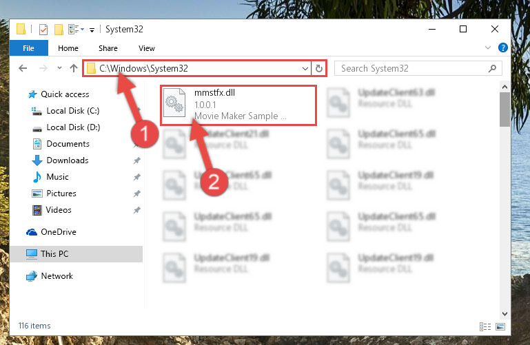Unpin the Downloads shortcut using its pin icon
This screenshot has width=530, height=345.
pyautogui.click(x=136, y=160)
